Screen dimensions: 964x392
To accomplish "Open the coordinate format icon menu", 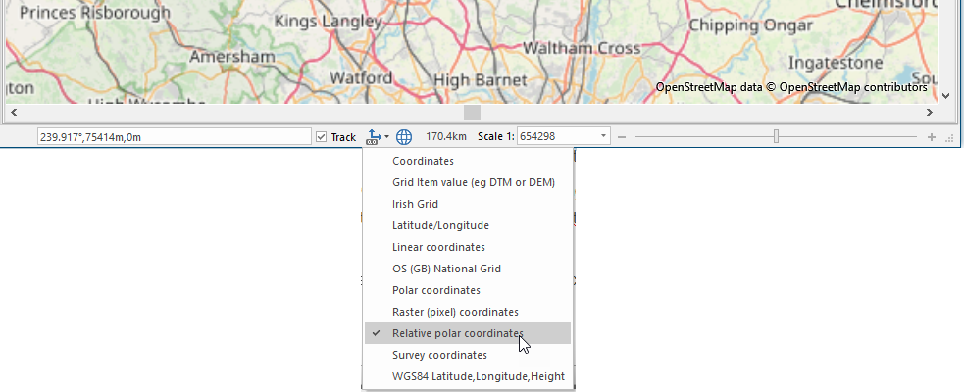I will (378, 137).
